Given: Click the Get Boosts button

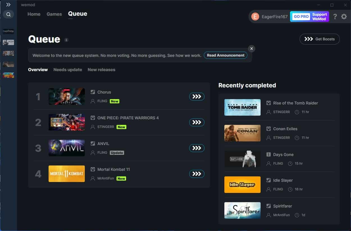Looking at the screenshot, I should click(x=320, y=39).
